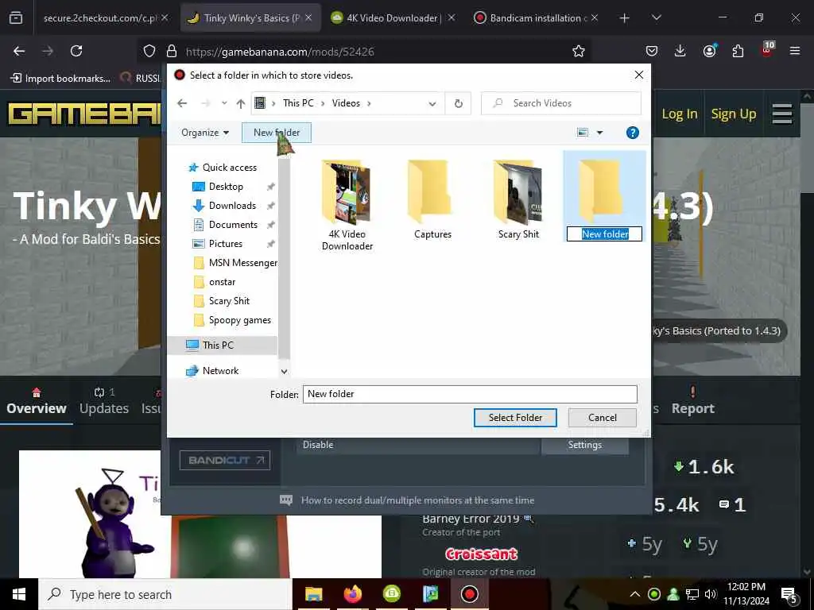
Task: Switch to Bandicam installation tab
Action: click(537, 18)
